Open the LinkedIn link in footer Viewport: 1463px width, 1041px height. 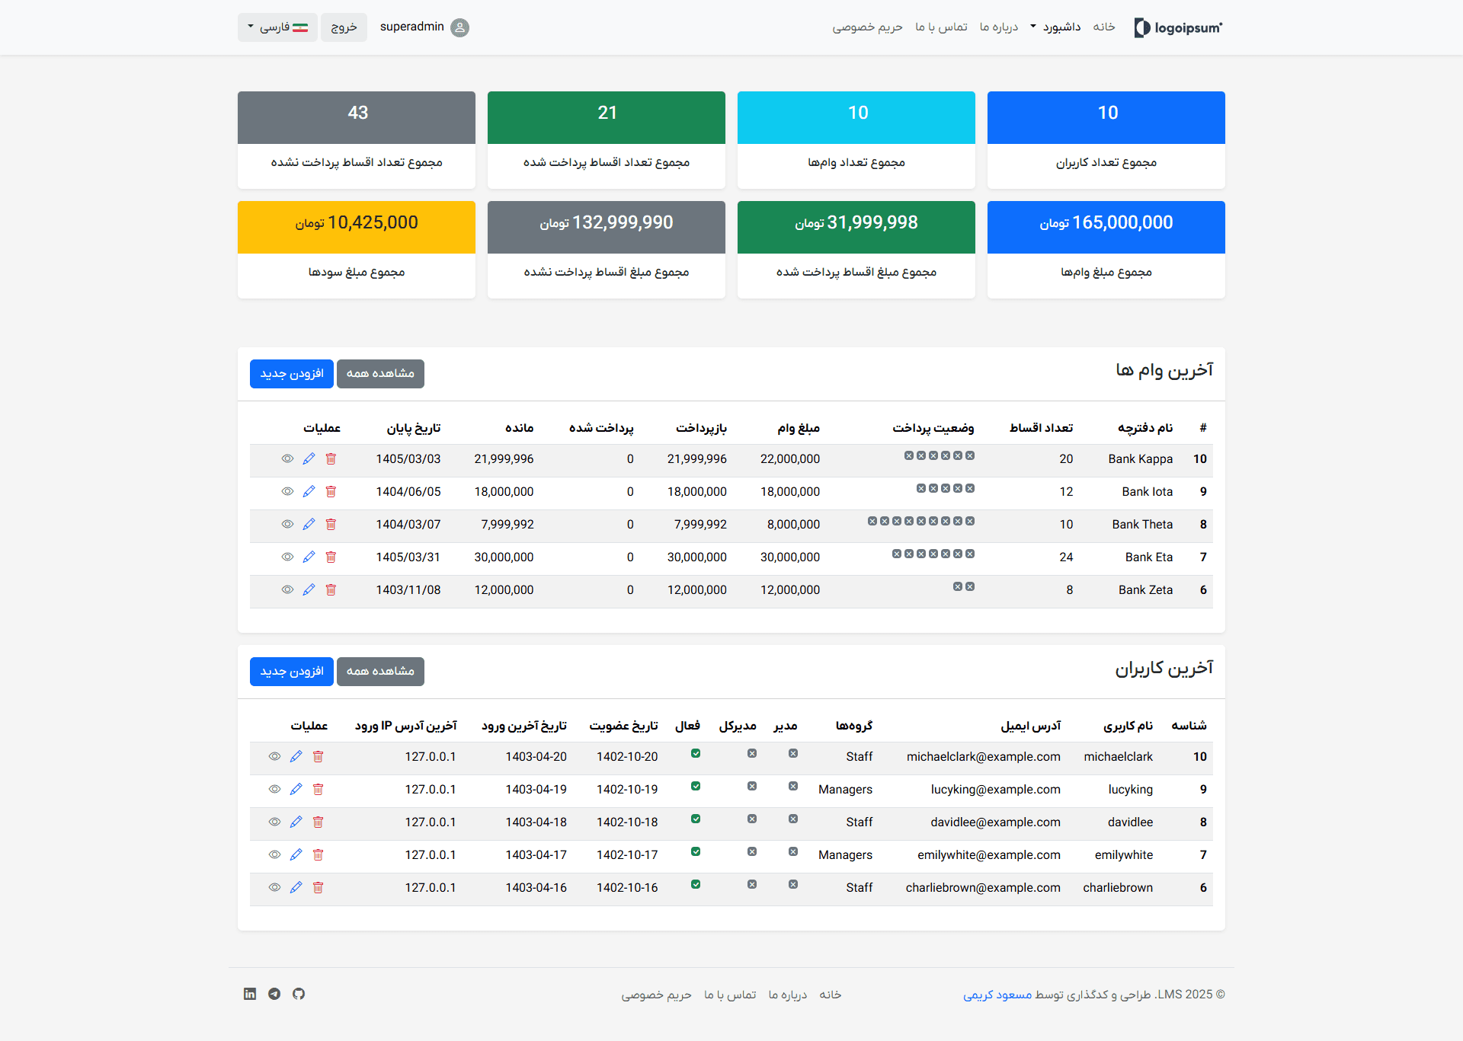250,994
